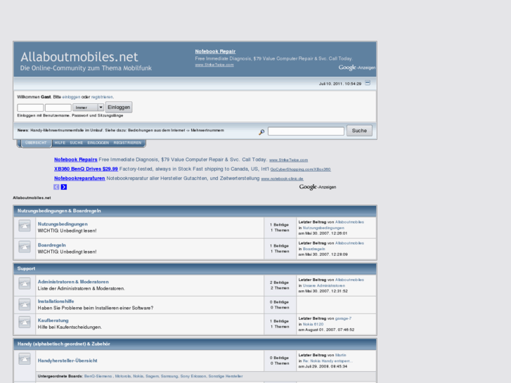Open the session length dropdown showing Immer
The width and height of the screenshot is (511, 383).
coord(89,108)
